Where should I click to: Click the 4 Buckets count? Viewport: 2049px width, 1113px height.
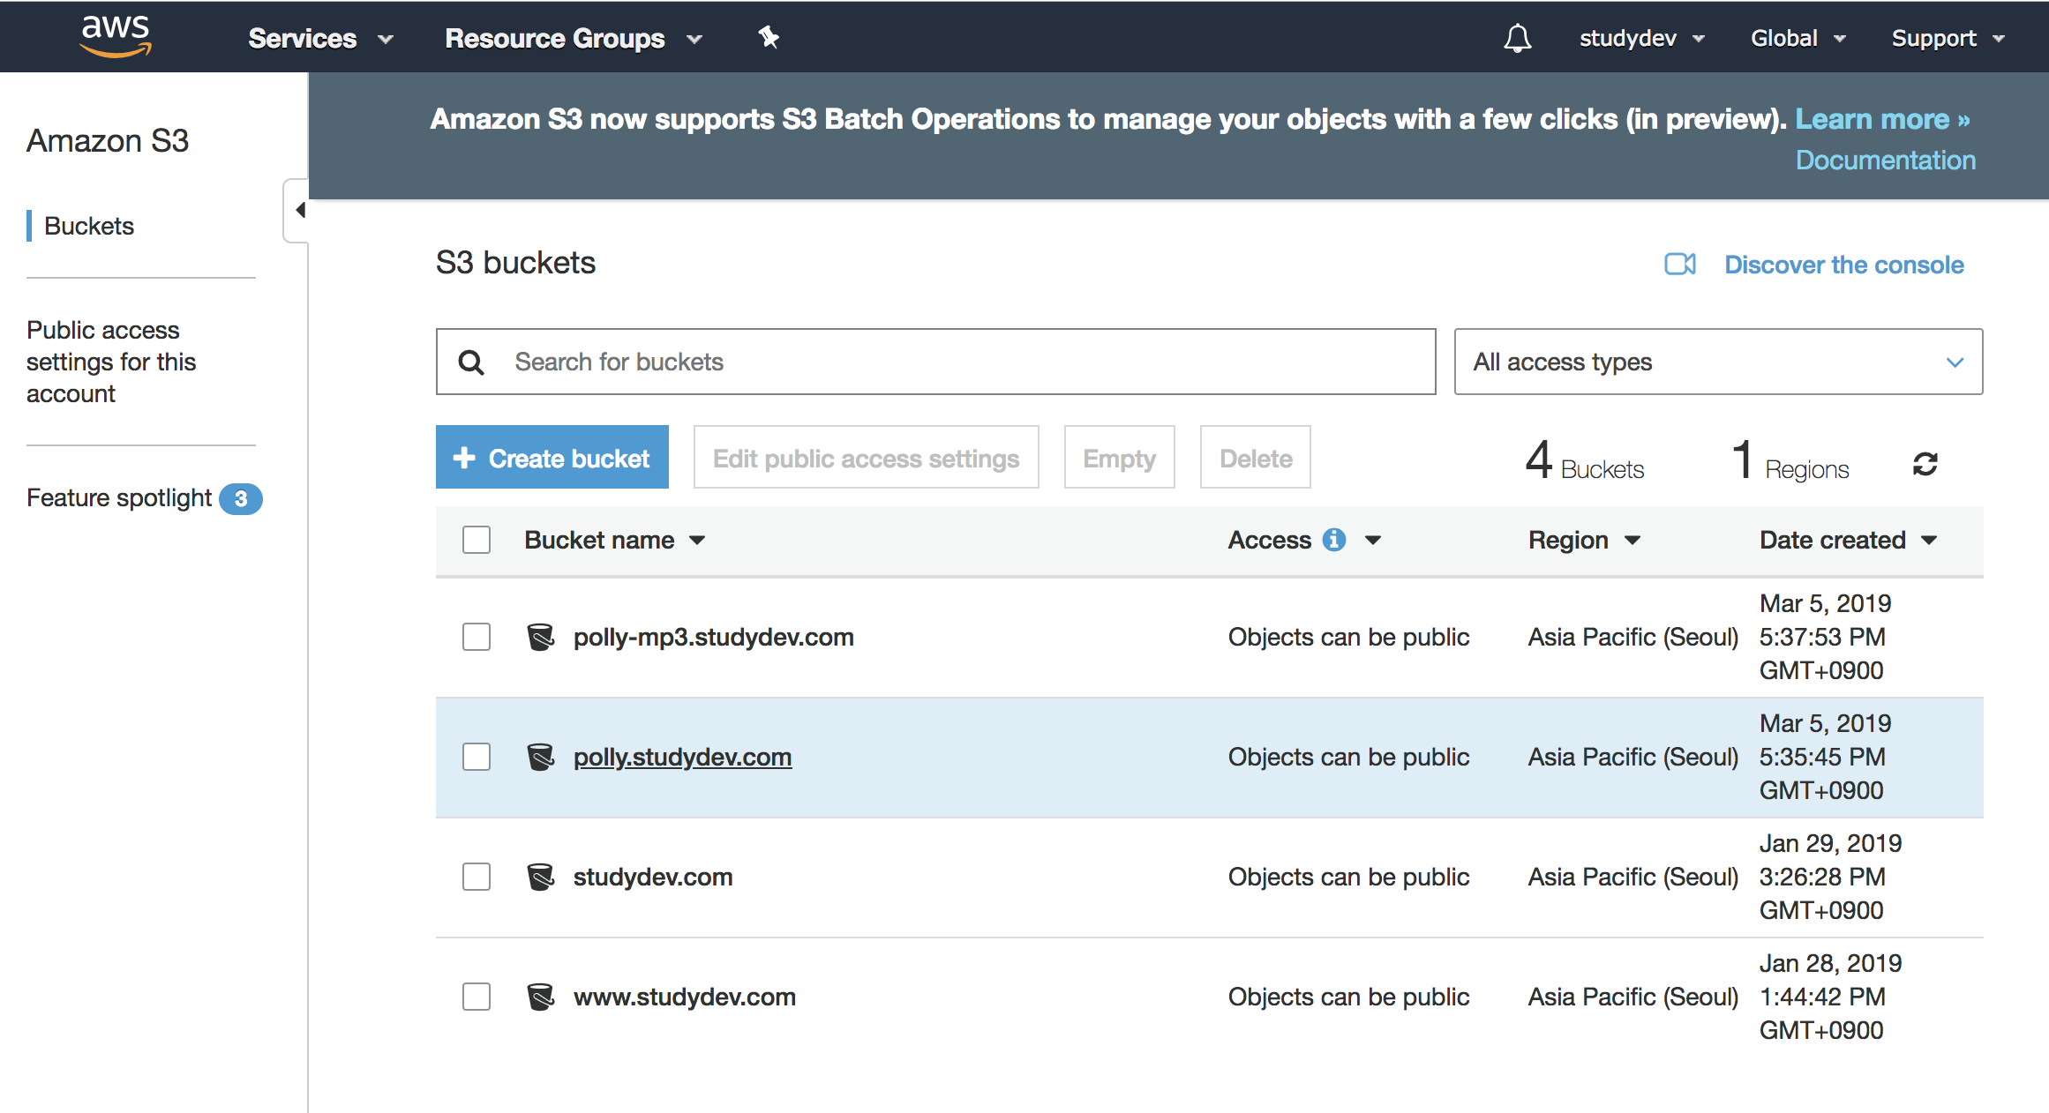pyautogui.click(x=1585, y=459)
